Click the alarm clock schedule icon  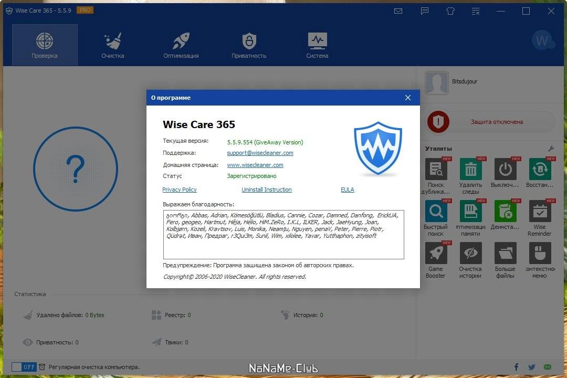point(42,367)
